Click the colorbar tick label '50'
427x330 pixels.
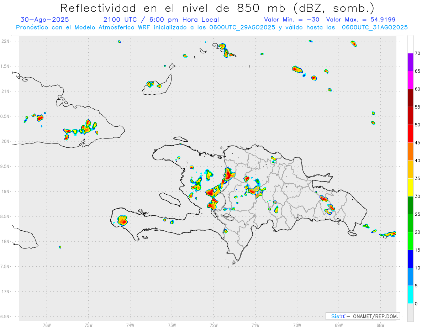click(x=417, y=125)
